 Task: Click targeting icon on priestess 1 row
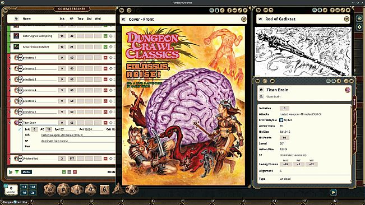click(111, 58)
